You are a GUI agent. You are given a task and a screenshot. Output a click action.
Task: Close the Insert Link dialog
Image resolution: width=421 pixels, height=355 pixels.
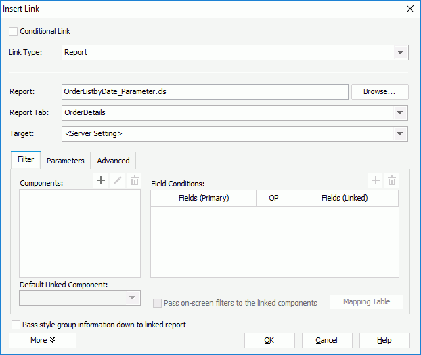pos(410,9)
